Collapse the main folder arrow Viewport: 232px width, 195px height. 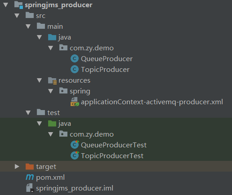(x=28, y=27)
